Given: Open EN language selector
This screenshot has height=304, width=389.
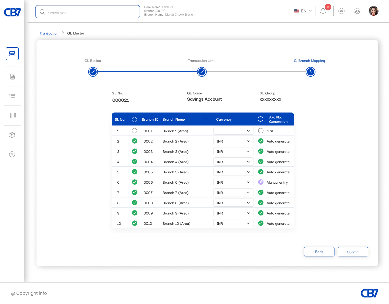Looking at the screenshot, I should pyautogui.click(x=303, y=11).
